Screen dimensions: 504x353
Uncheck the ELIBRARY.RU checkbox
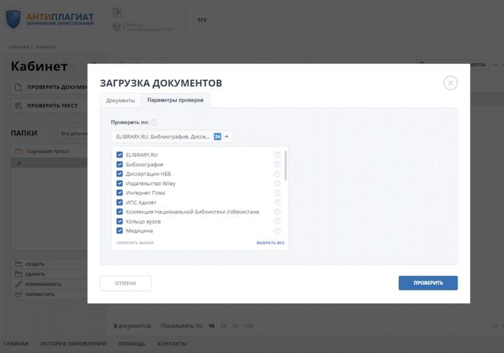point(120,155)
